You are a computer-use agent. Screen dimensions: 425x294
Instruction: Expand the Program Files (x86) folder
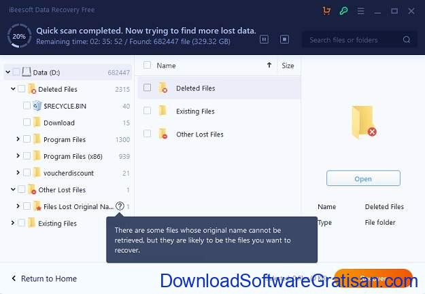pos(18,156)
